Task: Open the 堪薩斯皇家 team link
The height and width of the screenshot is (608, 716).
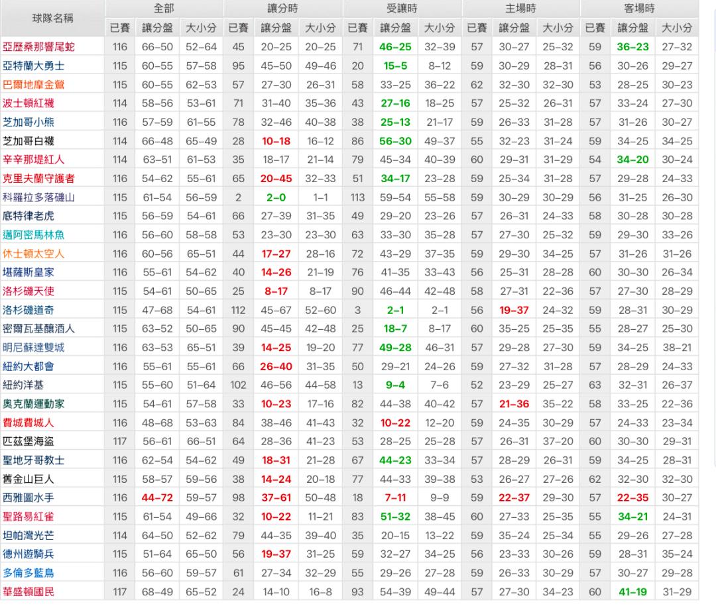Action: 29,272
